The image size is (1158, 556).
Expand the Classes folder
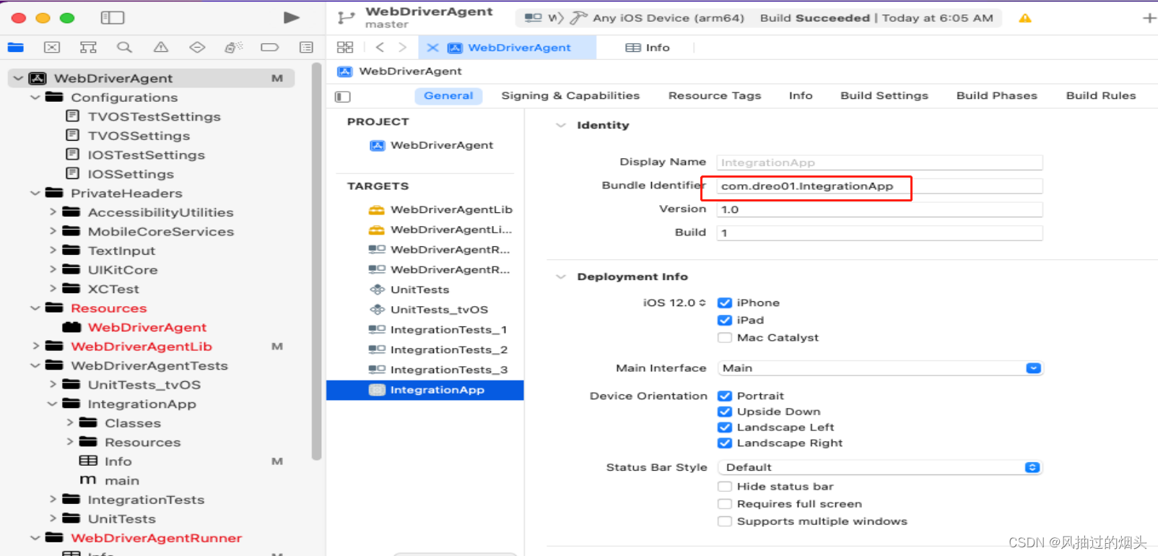[x=70, y=423]
